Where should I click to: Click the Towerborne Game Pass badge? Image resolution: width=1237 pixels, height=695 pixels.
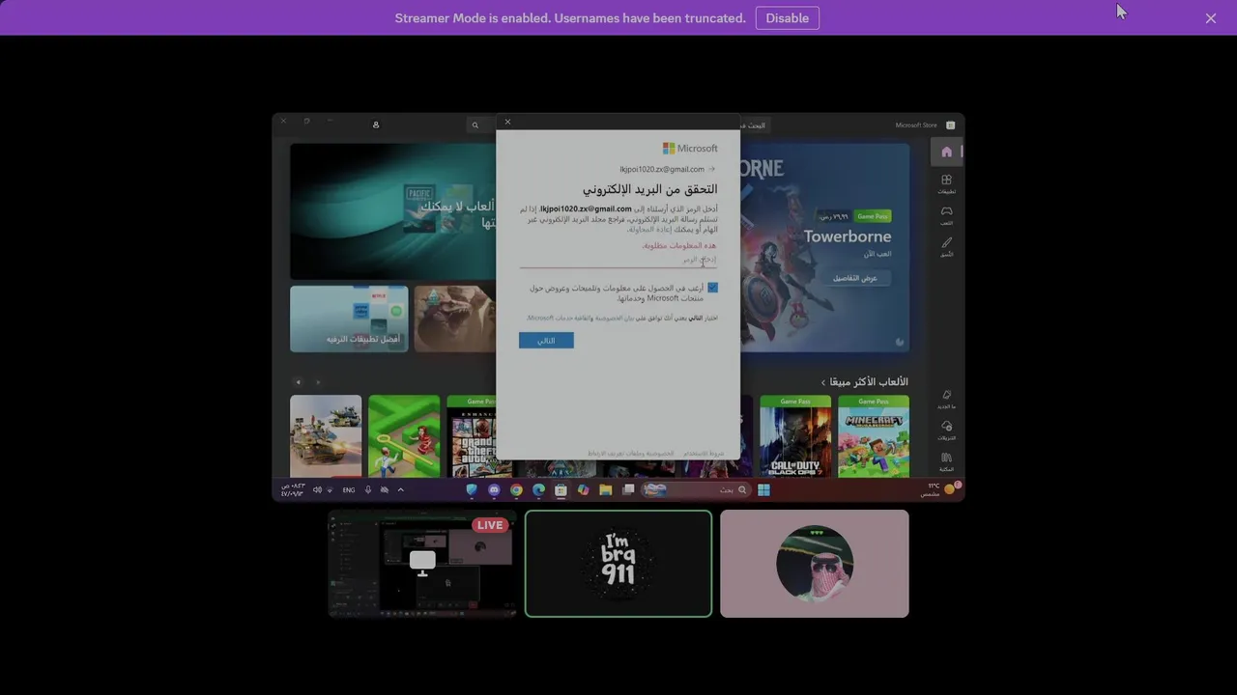[874, 216]
